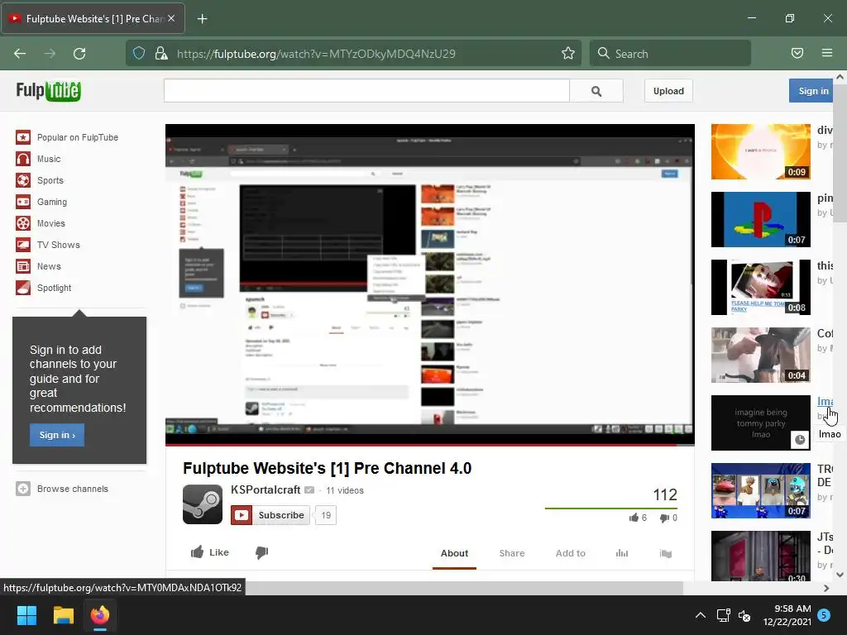Open the PlayStation logo 0:07 thumbnail
Screen dimensions: 847x635
(761, 219)
